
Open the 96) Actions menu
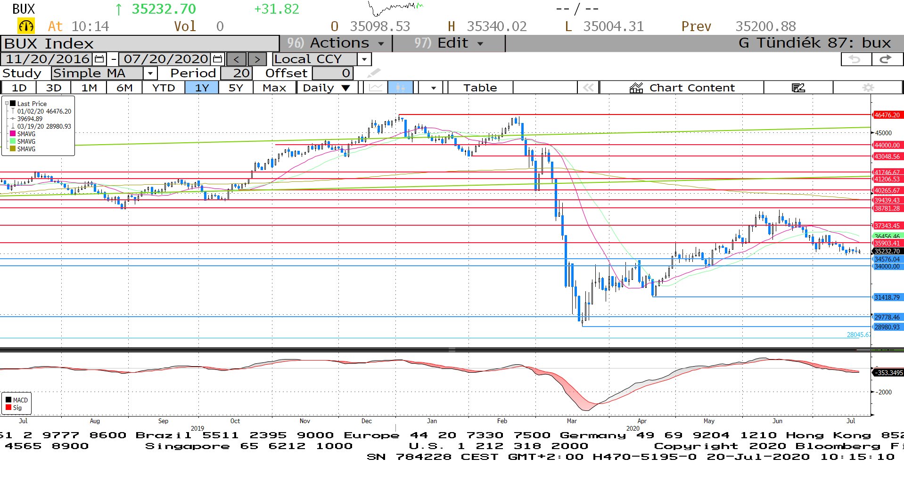pyautogui.click(x=336, y=43)
